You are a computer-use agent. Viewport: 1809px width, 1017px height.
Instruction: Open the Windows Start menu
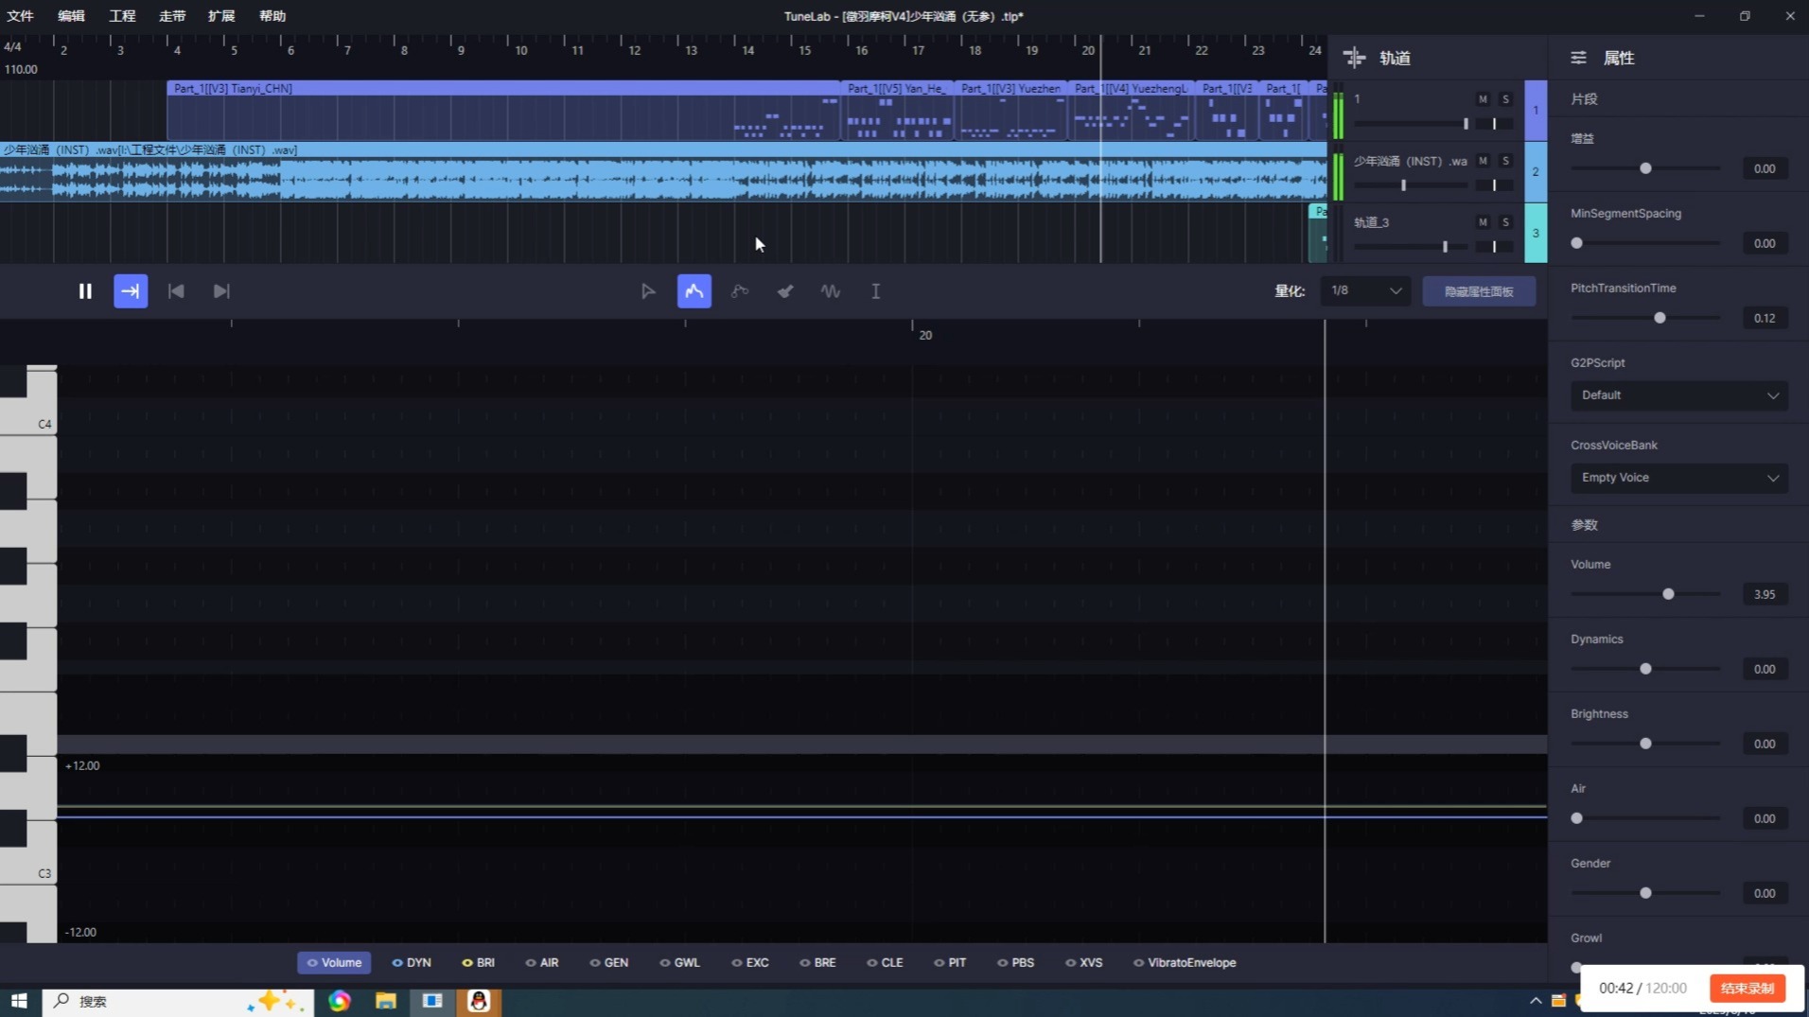(x=19, y=1001)
